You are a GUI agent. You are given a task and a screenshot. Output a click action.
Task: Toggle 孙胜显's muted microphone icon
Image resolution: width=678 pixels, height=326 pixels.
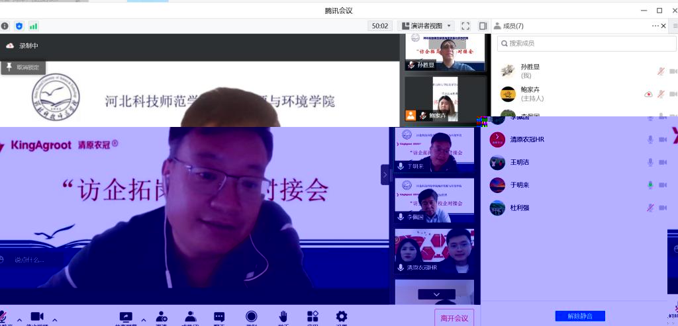[661, 71]
